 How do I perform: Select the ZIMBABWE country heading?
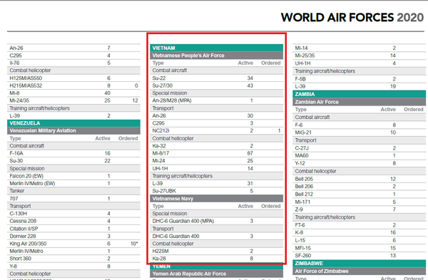(359, 264)
